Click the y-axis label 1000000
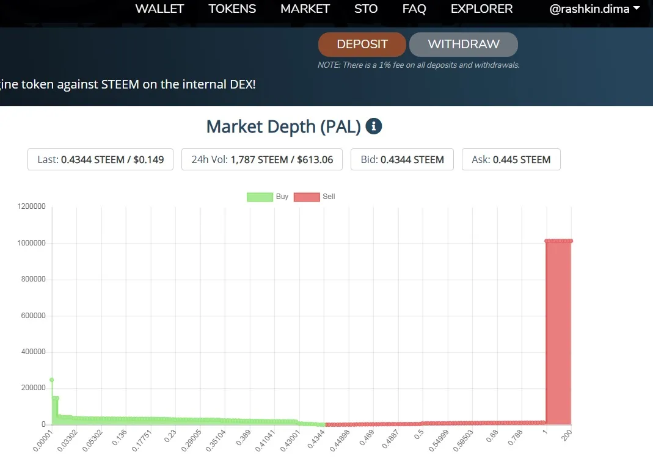This screenshot has width=653, height=461. [x=31, y=243]
